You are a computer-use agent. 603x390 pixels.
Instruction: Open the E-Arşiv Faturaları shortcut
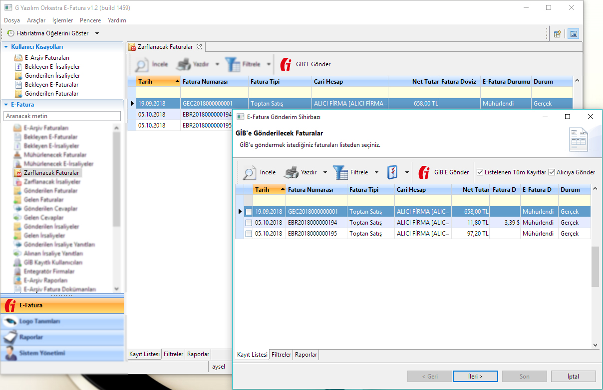point(47,57)
